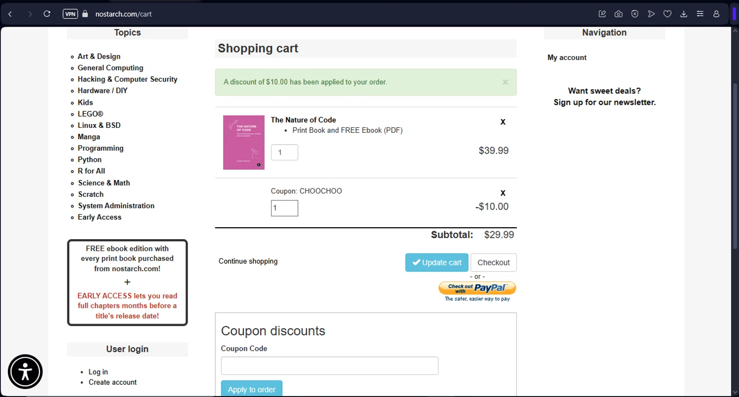The image size is (739, 397).
Task: Open the Hardware / DIY topic
Action: 102,91
